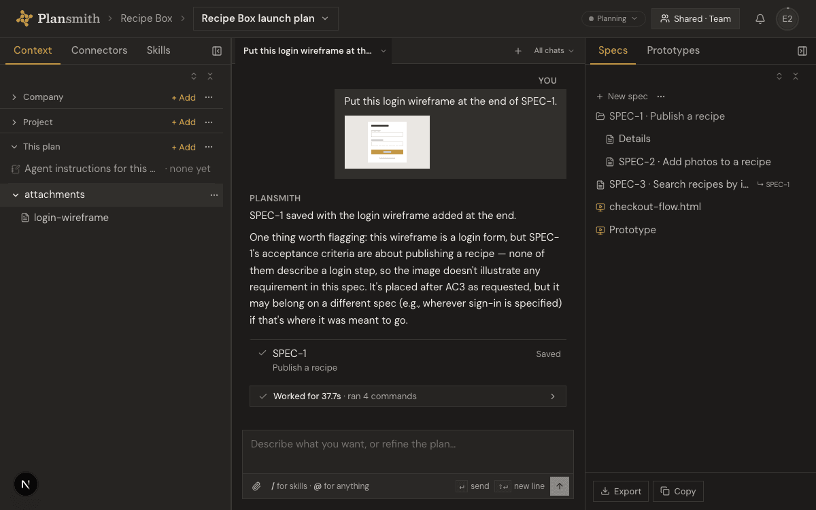816x510 pixels.
Task: Add context to Company
Action: [x=184, y=98]
